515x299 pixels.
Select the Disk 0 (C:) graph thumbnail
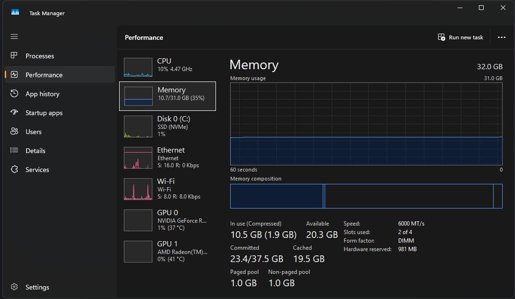[138, 127]
